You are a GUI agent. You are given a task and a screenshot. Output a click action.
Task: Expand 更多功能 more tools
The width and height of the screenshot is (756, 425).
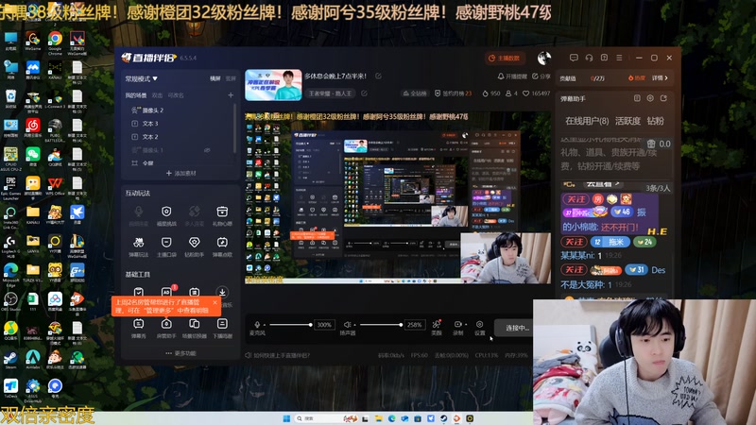[x=180, y=353]
